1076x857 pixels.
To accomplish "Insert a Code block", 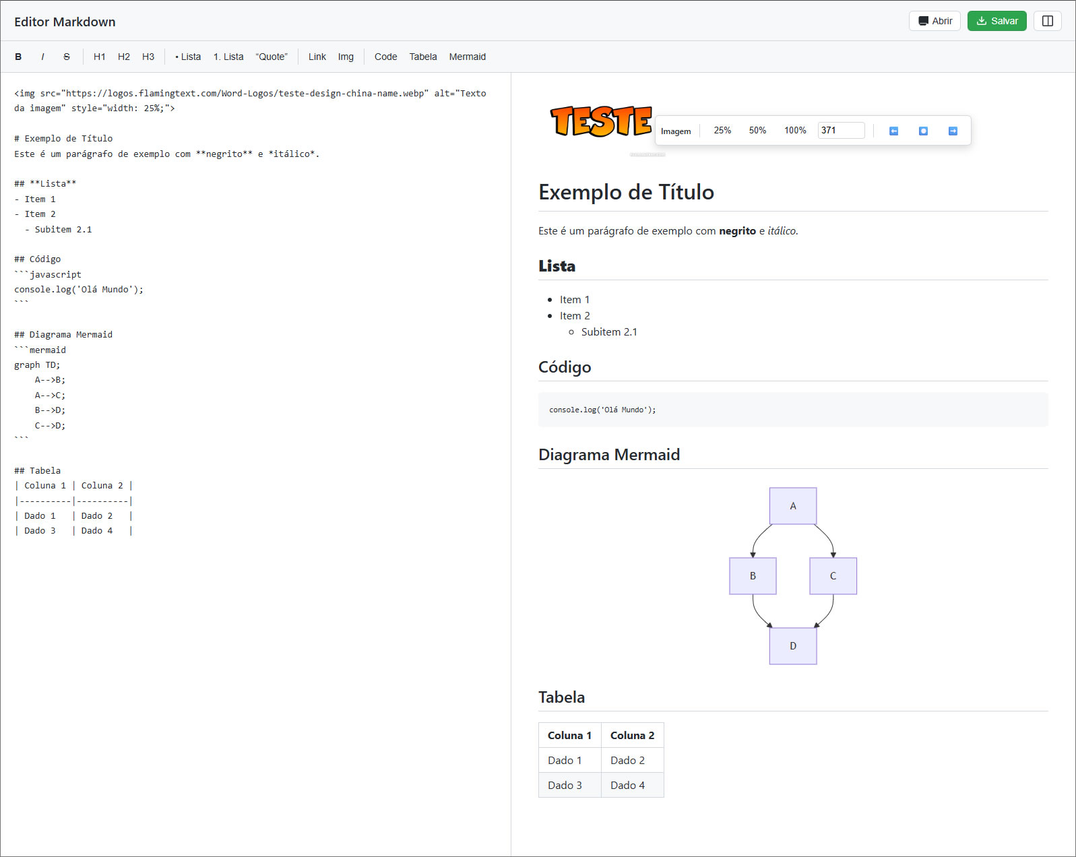I will click(385, 57).
